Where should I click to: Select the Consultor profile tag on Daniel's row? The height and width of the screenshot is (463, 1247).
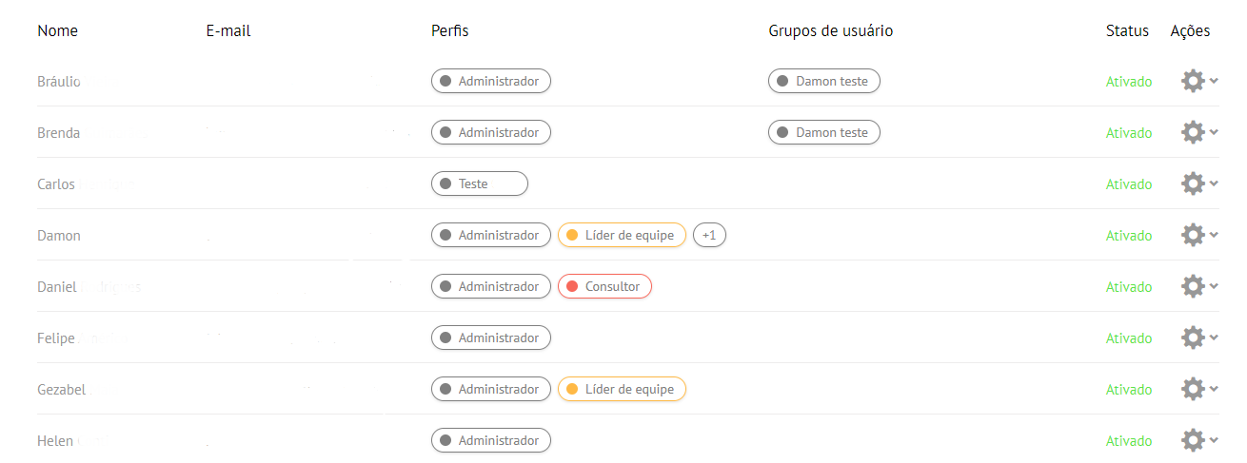pyautogui.click(x=604, y=286)
